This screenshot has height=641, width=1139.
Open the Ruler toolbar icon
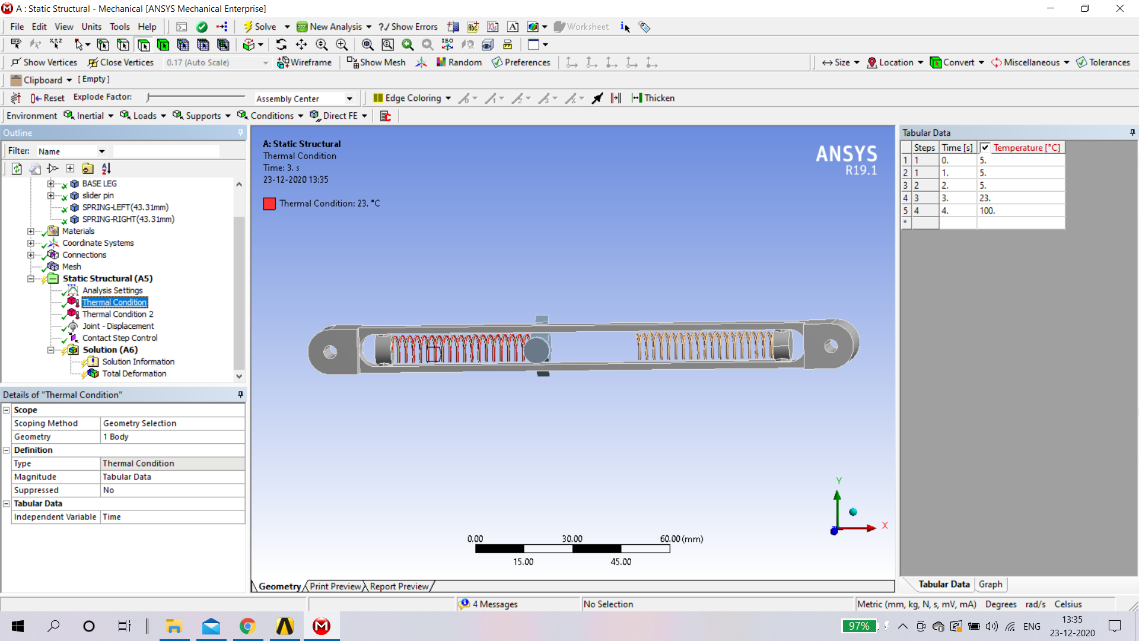pyautogui.click(x=508, y=45)
